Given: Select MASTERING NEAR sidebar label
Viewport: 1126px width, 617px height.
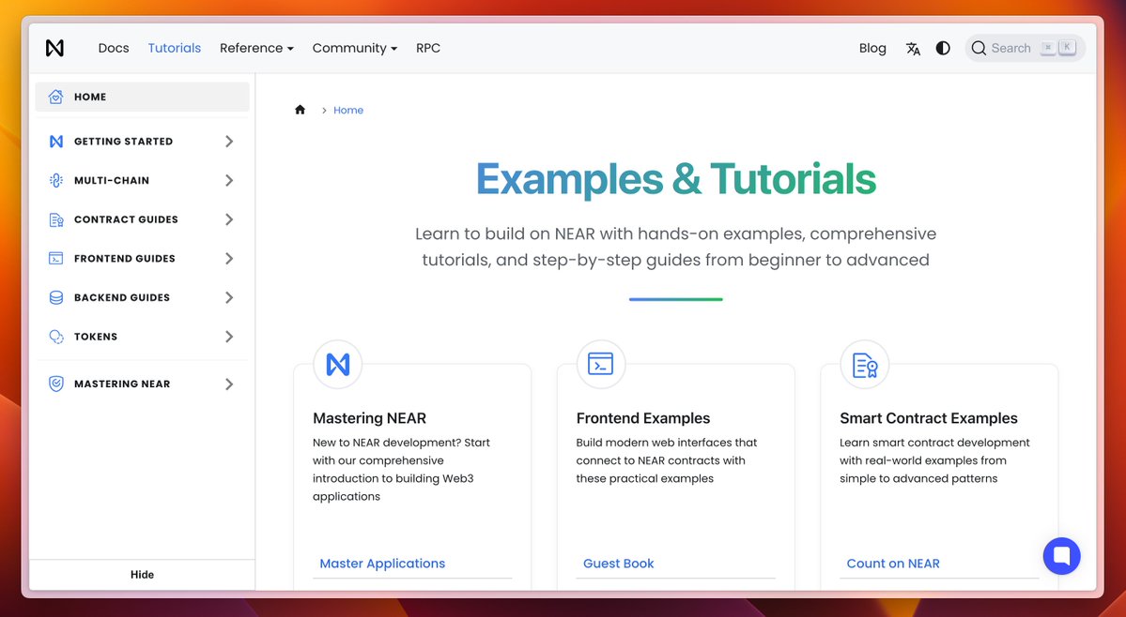Looking at the screenshot, I should (122, 384).
